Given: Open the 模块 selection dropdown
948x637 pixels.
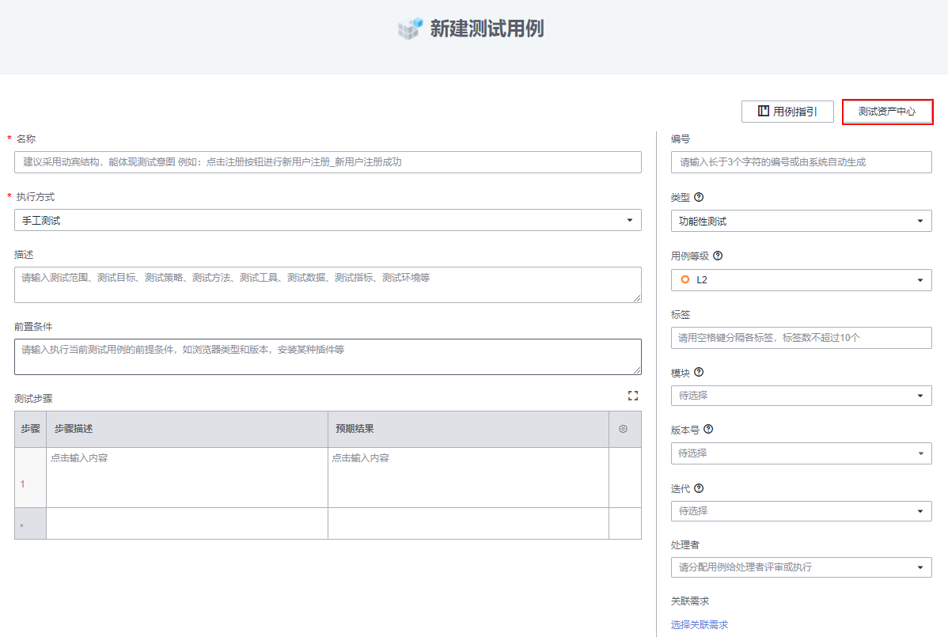Looking at the screenshot, I should tap(801, 396).
